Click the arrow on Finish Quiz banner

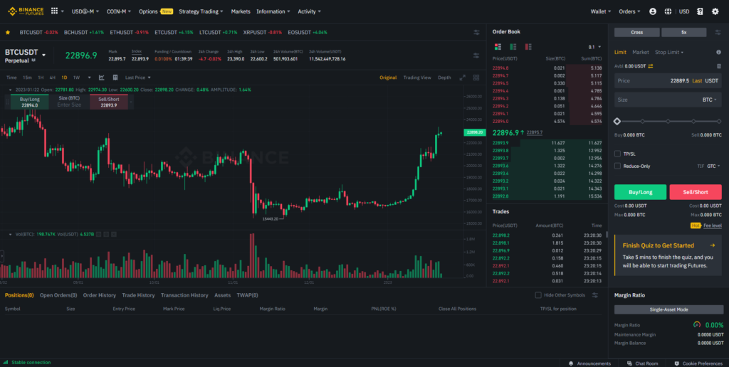[x=712, y=245]
